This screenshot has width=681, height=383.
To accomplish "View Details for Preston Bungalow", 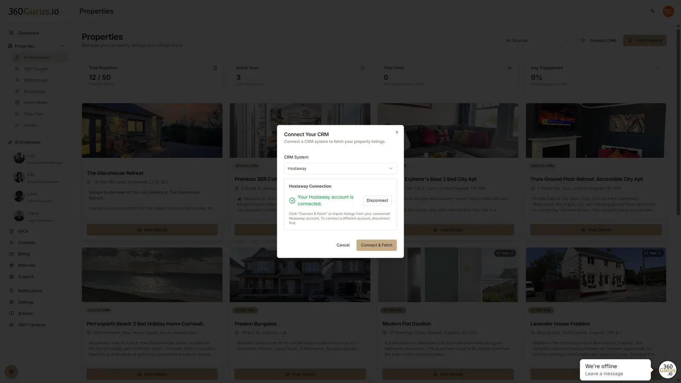I will pyautogui.click(x=300, y=374).
